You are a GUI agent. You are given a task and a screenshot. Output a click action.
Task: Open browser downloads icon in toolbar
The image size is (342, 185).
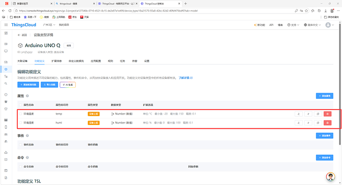pos(326,11)
